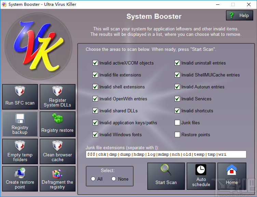Image resolution: width=257 pixels, height=197 pixels.
Task: Click the Register System DLLs shield icon
Action: 57,91
